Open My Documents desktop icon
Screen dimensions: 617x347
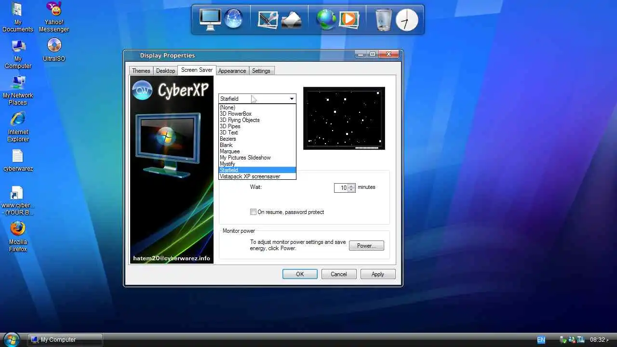point(18,18)
